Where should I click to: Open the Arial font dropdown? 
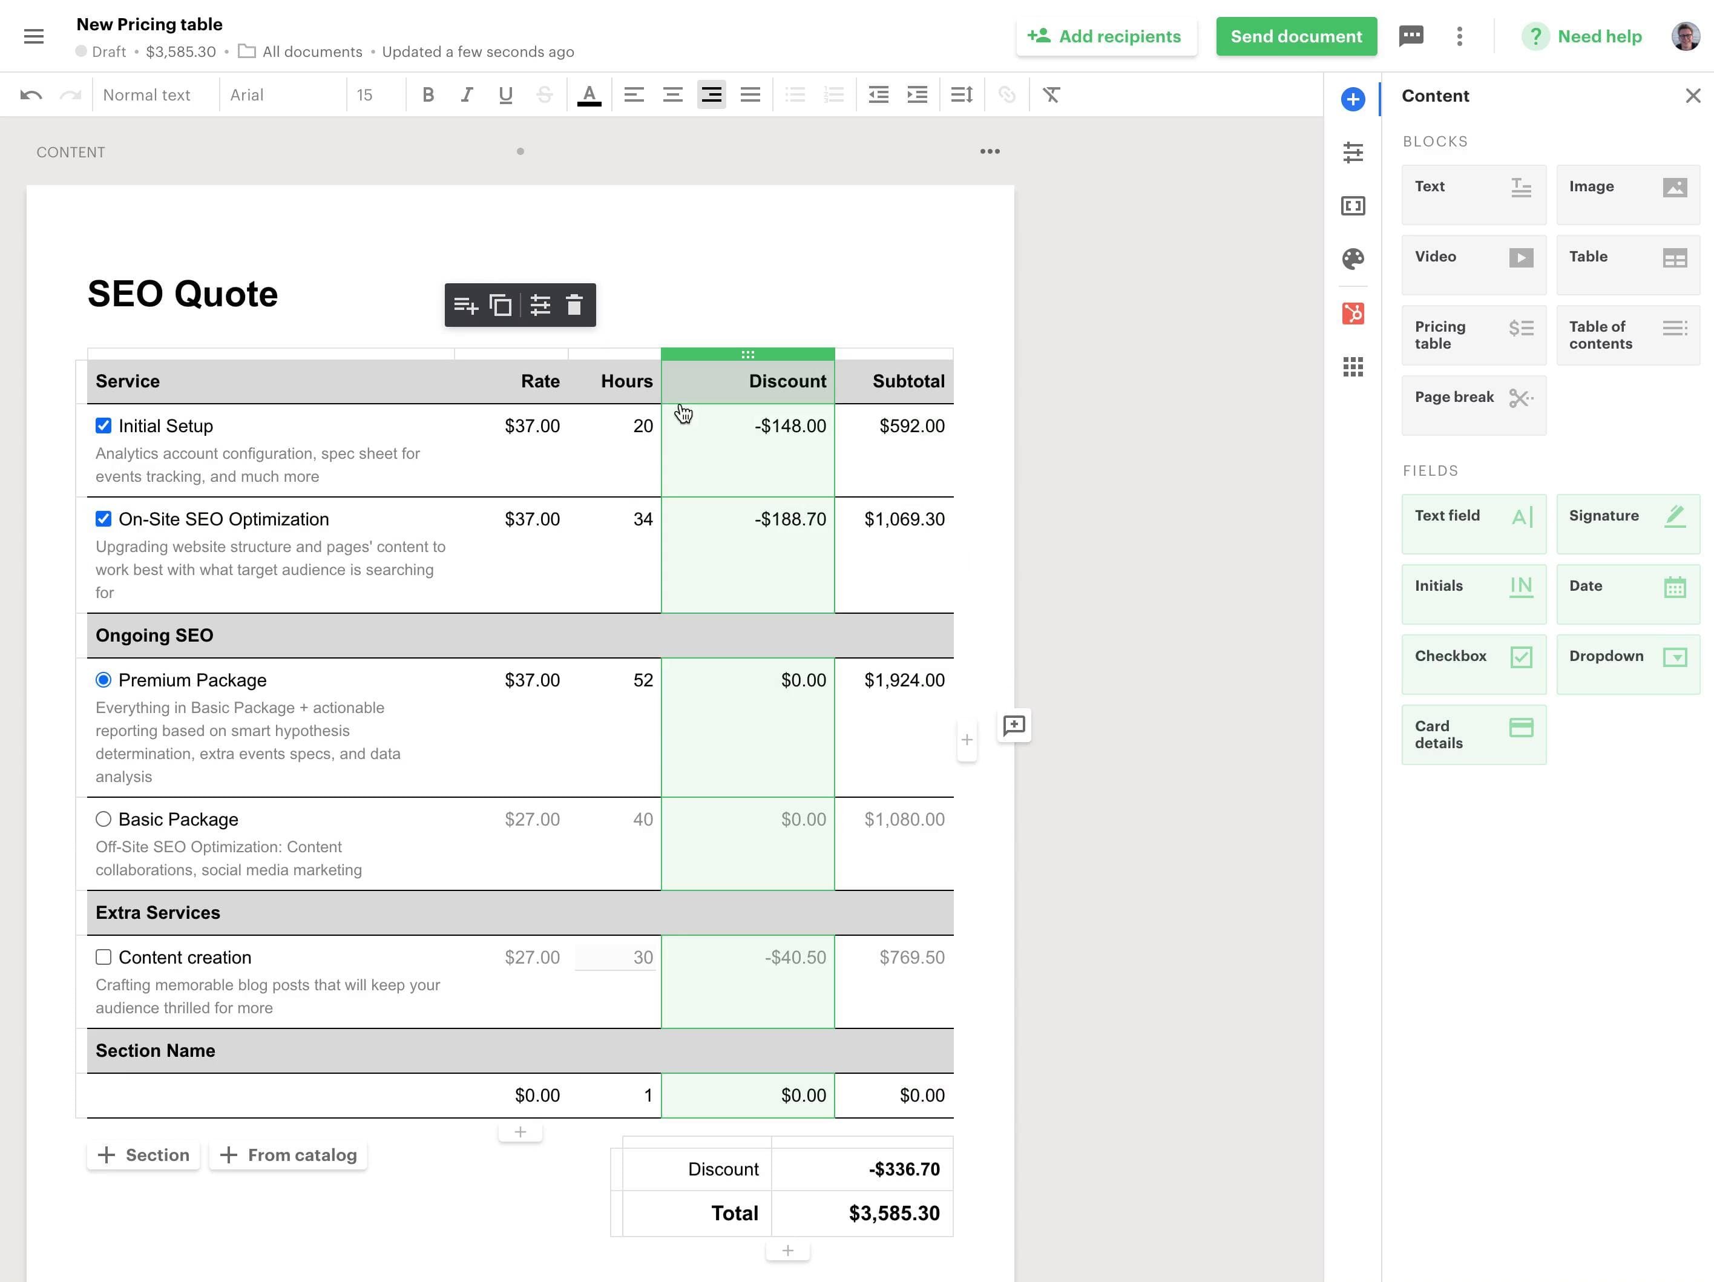coord(283,94)
